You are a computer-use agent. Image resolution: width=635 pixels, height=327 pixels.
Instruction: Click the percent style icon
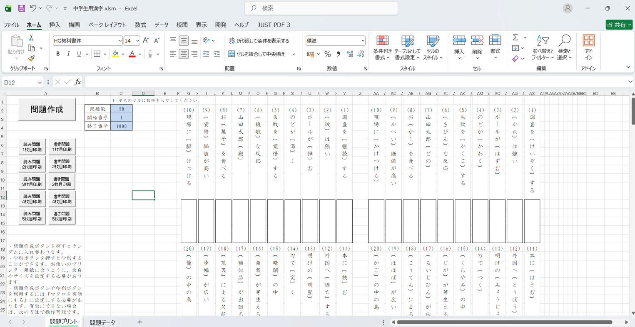(328, 54)
